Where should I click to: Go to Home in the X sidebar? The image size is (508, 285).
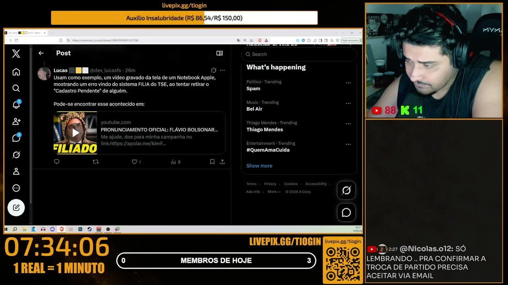[x=16, y=72]
